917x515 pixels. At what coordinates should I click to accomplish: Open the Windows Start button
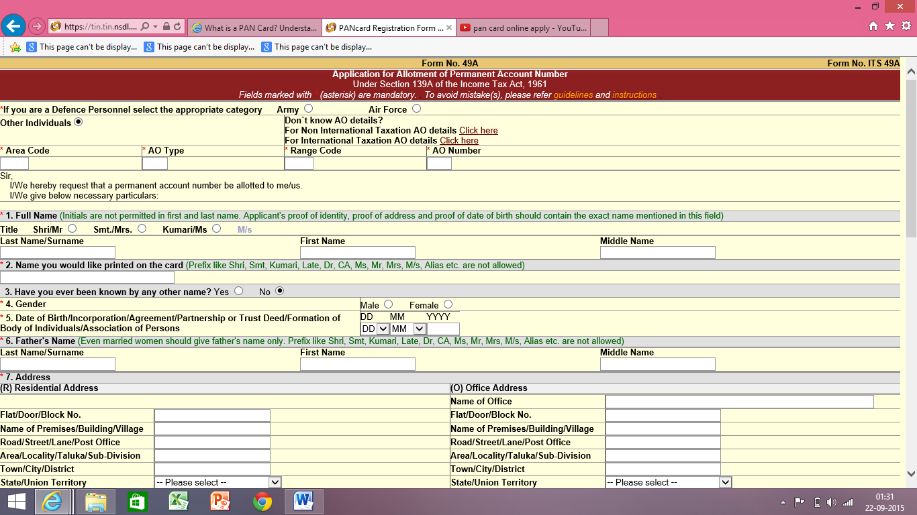(17, 502)
